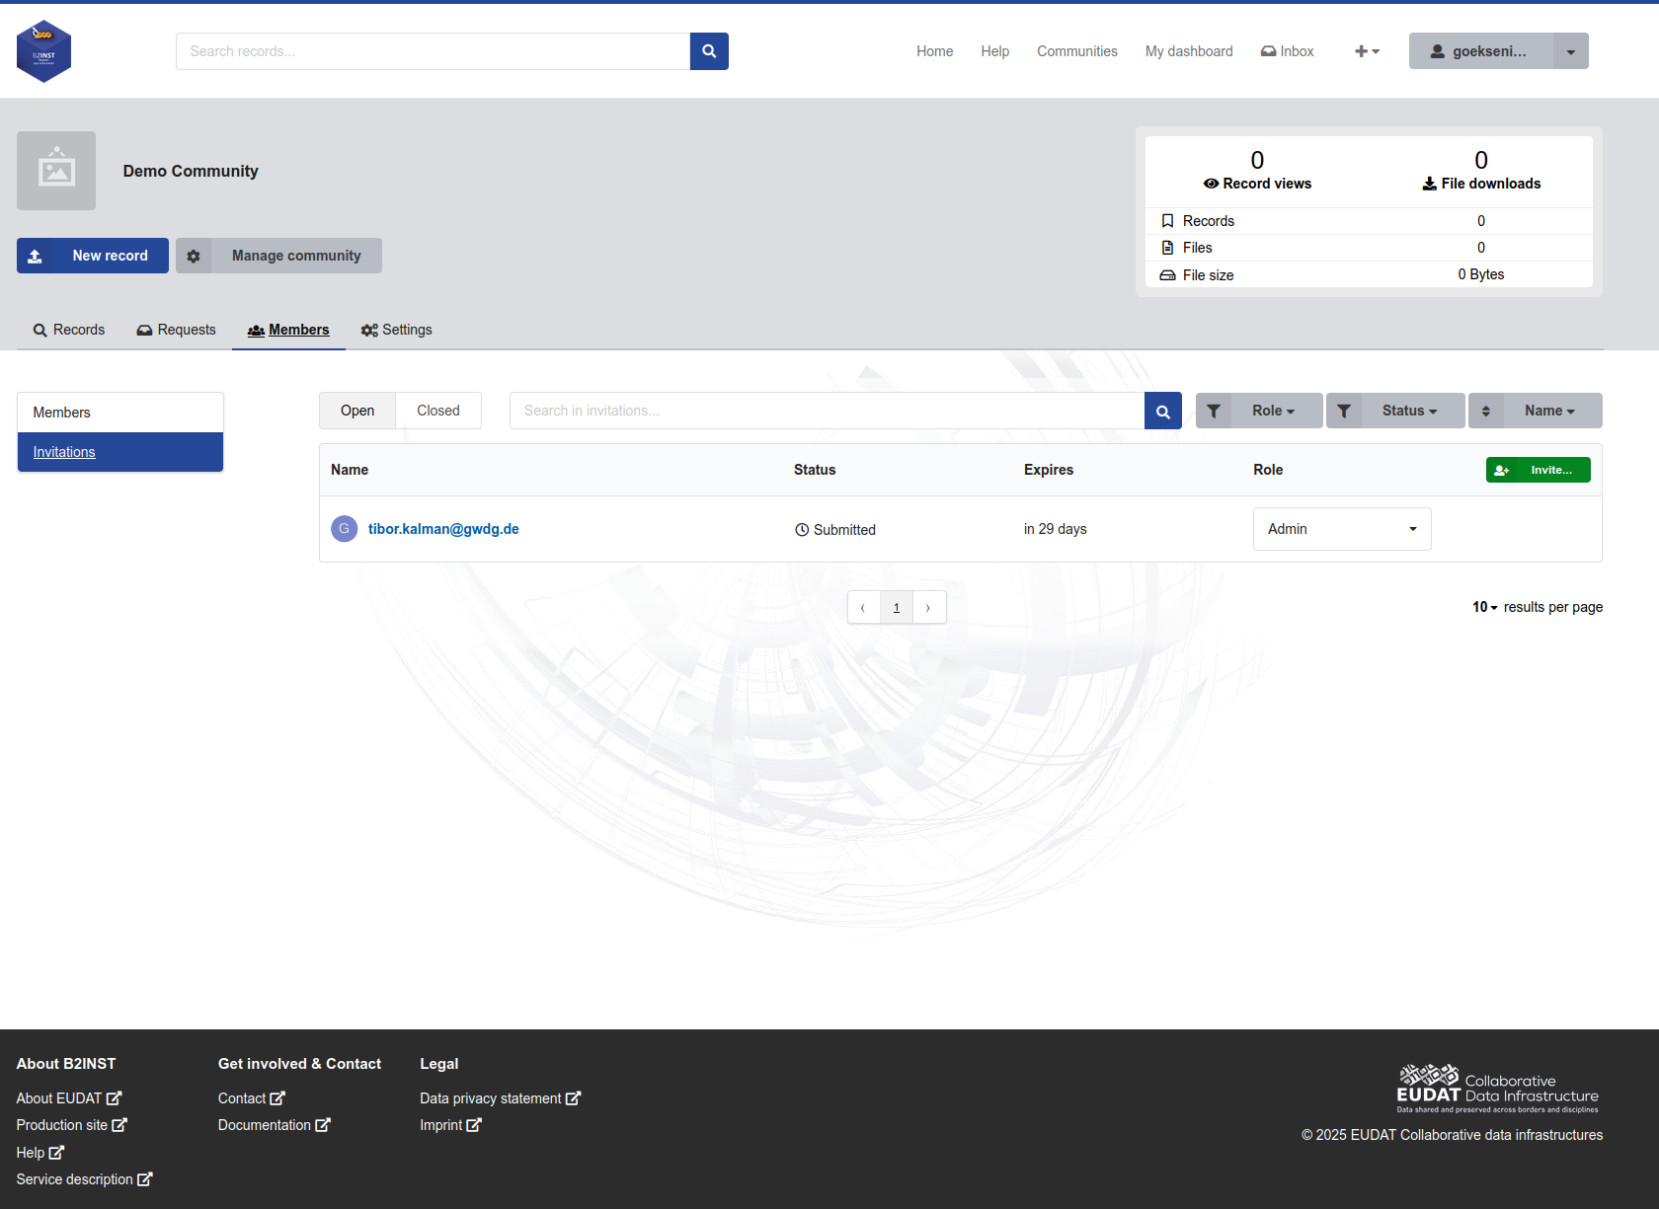Click the EUDAT Collaborative Data Infrastructure logo

click(1497, 1089)
